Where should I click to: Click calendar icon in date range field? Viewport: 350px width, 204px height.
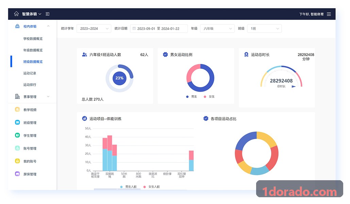coord(134,29)
